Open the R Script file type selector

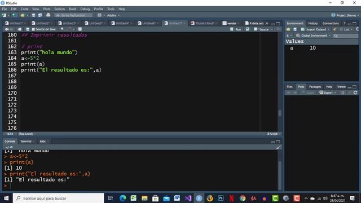[x=274, y=134]
